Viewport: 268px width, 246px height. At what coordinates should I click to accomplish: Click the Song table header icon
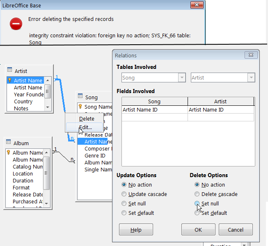click(x=80, y=97)
